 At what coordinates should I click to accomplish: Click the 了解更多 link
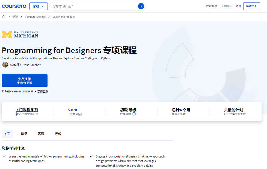pos(43,91)
